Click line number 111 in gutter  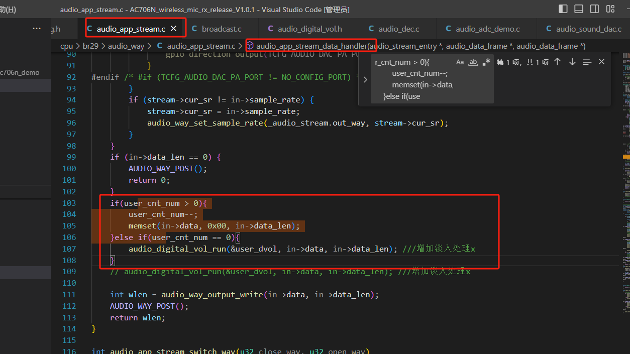pos(69,295)
